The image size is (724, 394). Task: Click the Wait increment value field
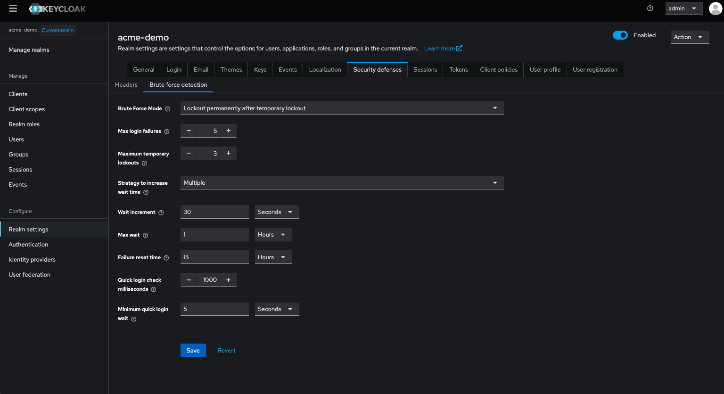[214, 212]
